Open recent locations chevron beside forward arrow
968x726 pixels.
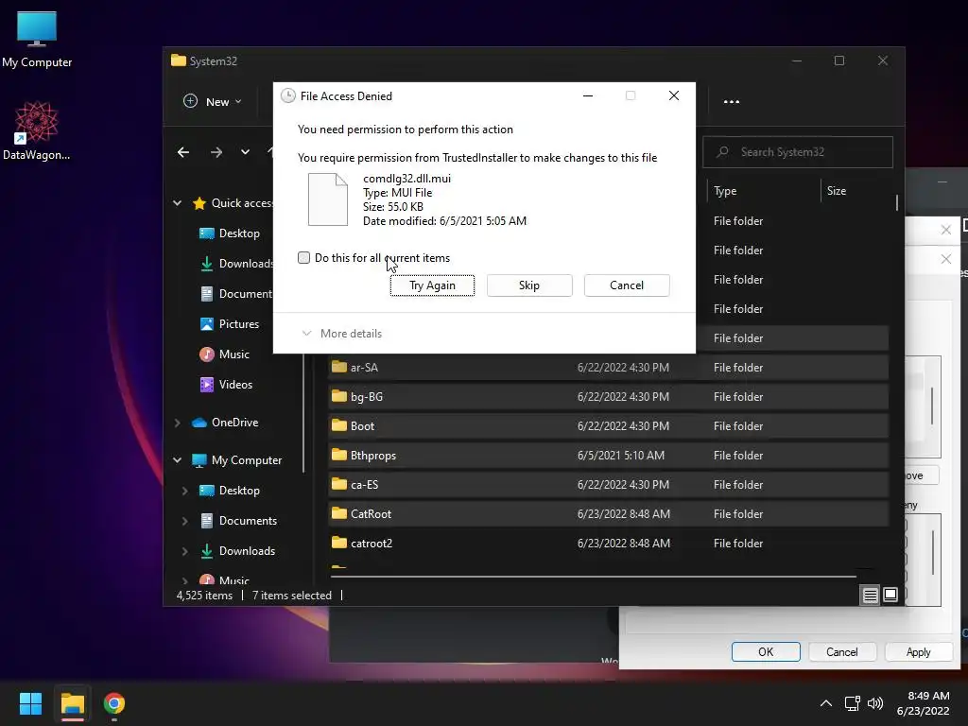coord(245,152)
